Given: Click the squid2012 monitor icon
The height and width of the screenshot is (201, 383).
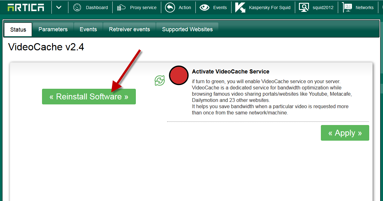Looking at the screenshot, I should pyautogui.click(x=304, y=8).
